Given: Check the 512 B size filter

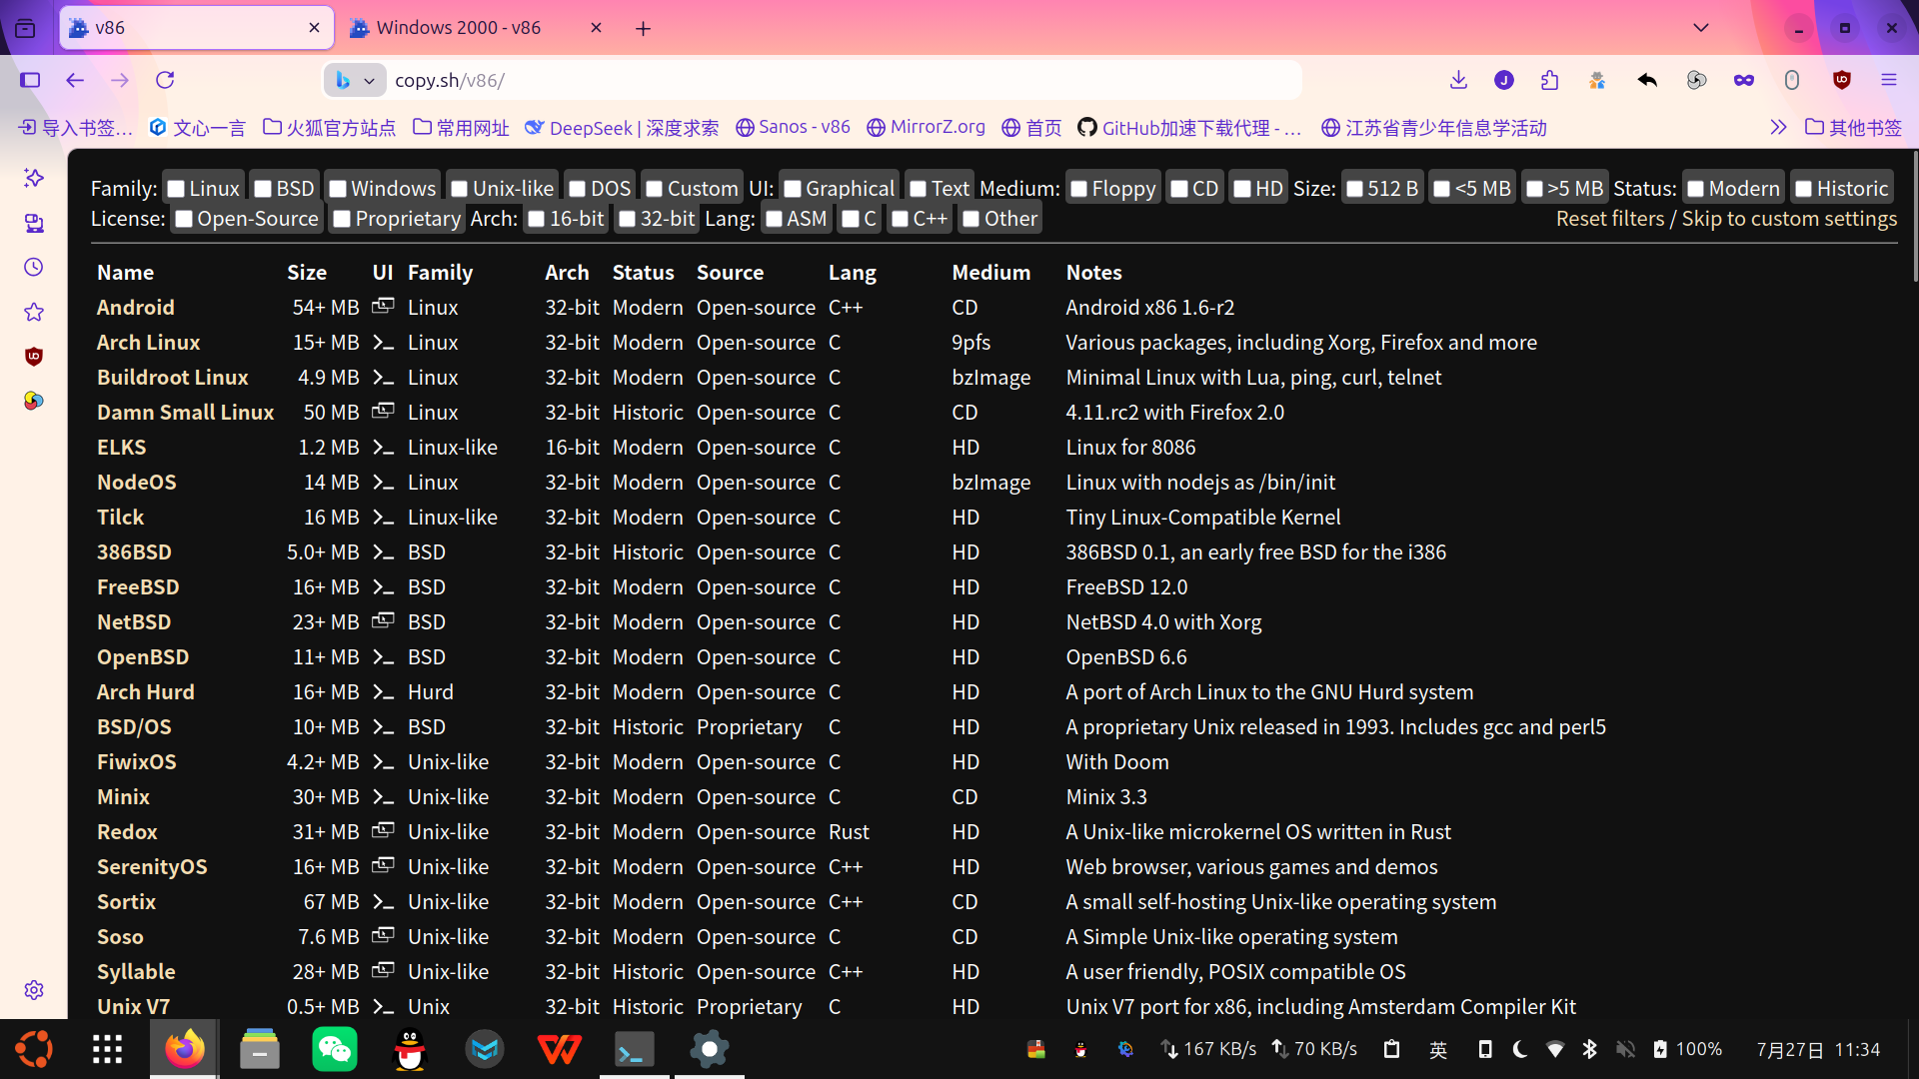Looking at the screenshot, I should pos(1354,189).
